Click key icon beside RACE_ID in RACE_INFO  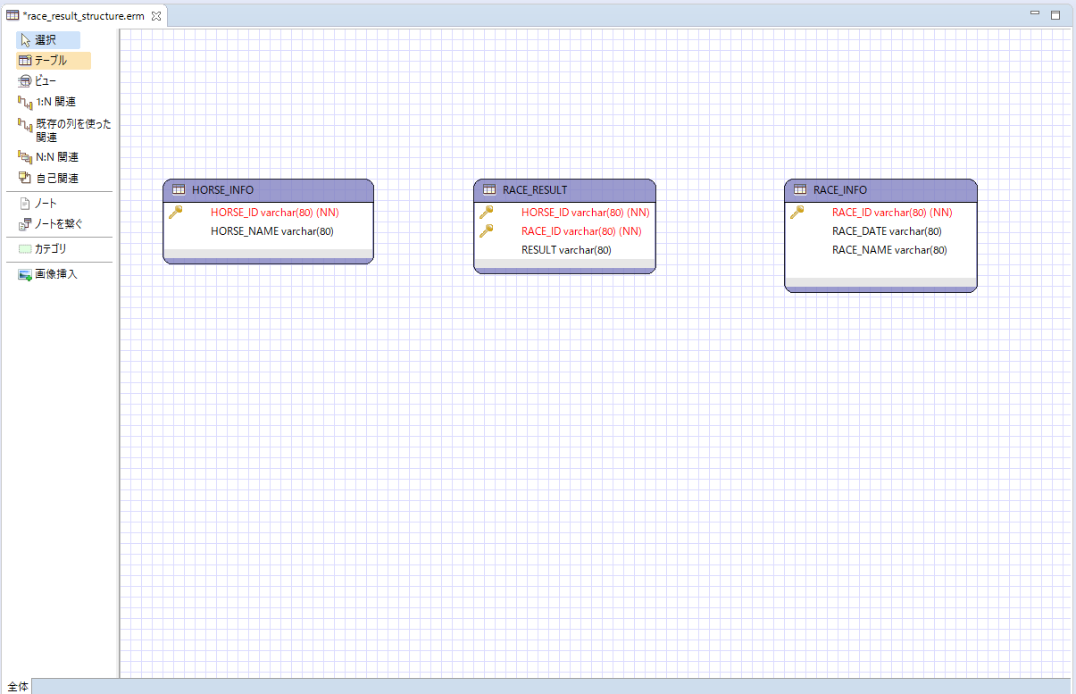pos(797,213)
